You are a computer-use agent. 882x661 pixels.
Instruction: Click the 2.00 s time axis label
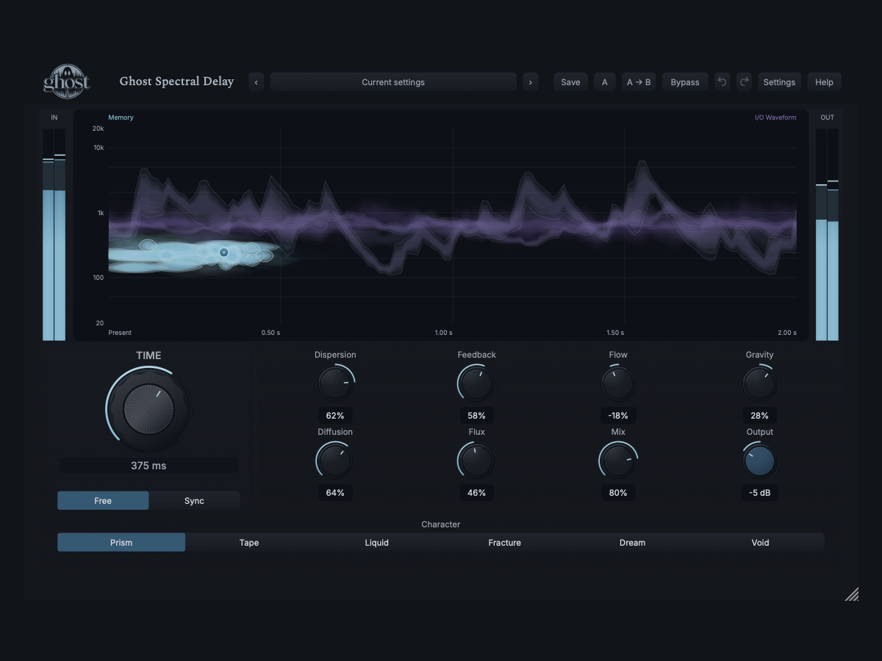pyautogui.click(x=786, y=333)
